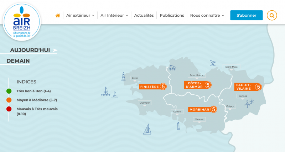The height and width of the screenshot is (152, 285).
Task: Click the lighthouse icon near Brest
Action: pyautogui.click(x=124, y=77)
